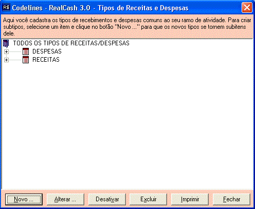
Task: Click the R$ RealCash icon in title bar
Action: pyautogui.click(x=6, y=8)
